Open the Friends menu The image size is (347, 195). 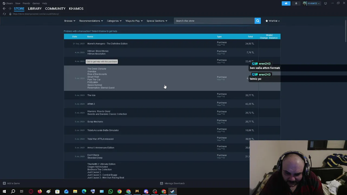tap(26, 3)
